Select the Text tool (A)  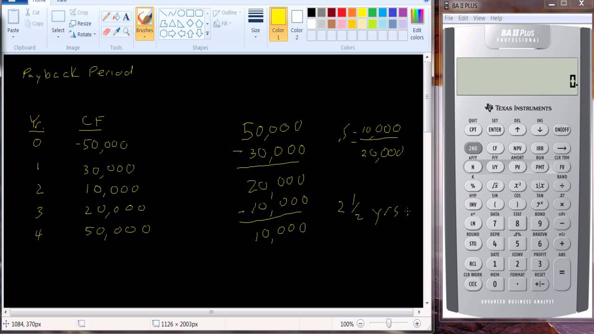(127, 17)
